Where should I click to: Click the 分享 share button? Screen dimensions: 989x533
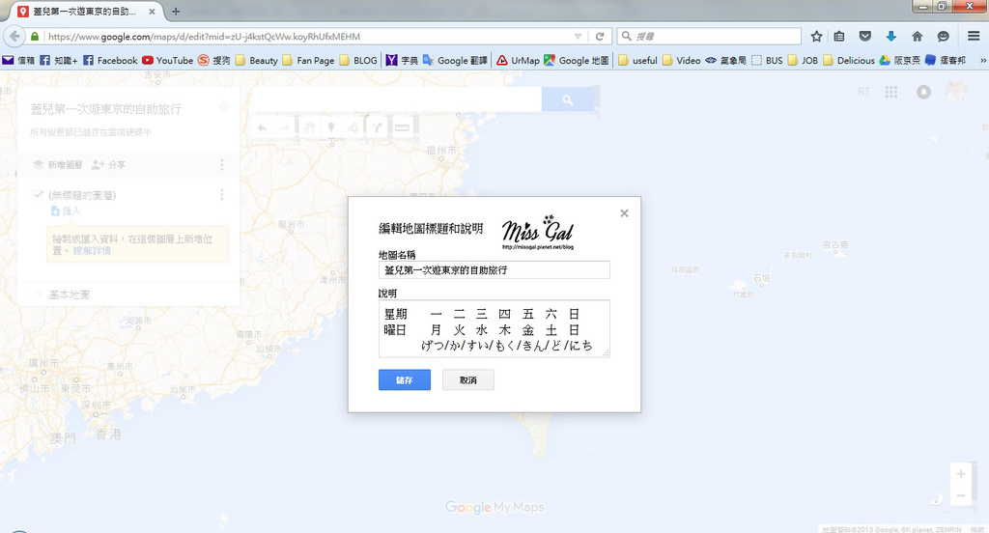[108, 164]
